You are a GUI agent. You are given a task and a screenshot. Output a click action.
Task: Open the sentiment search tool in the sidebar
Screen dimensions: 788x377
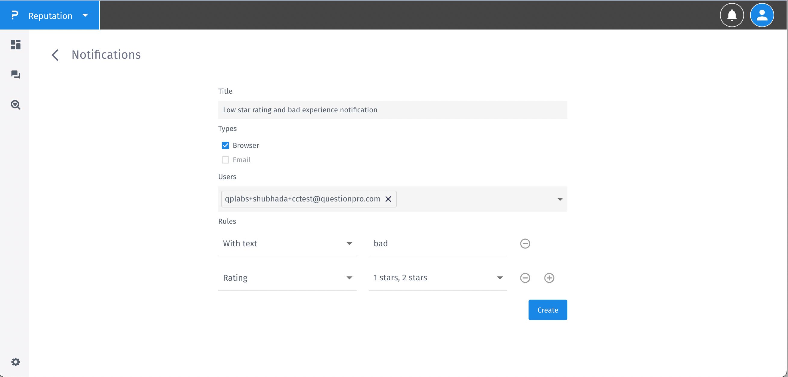coord(15,105)
